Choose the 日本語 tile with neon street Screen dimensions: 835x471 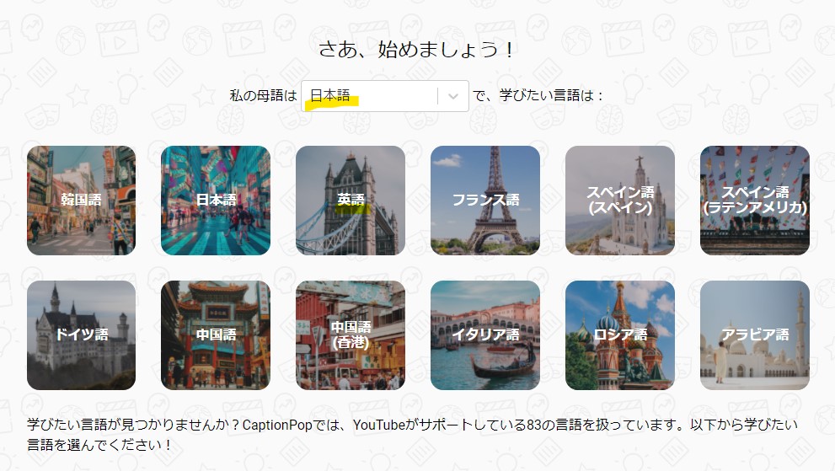[x=216, y=201]
